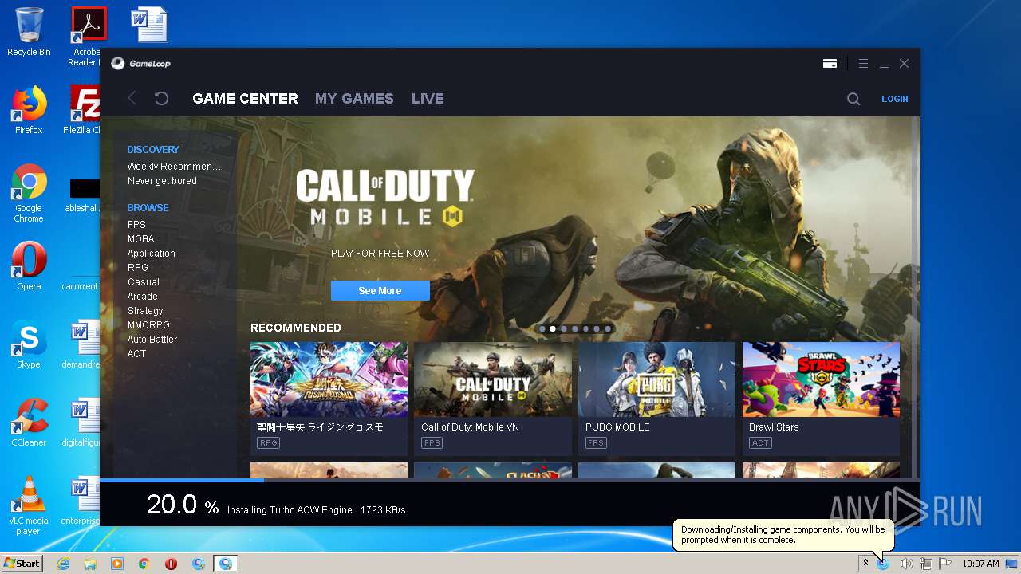The width and height of the screenshot is (1021, 574).
Task: Click the Call of Duty Mobile banner logo
Action: click(x=385, y=198)
